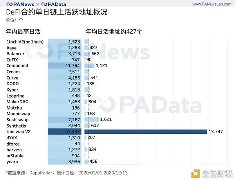Select the dforce row label

pyautogui.click(x=13, y=144)
